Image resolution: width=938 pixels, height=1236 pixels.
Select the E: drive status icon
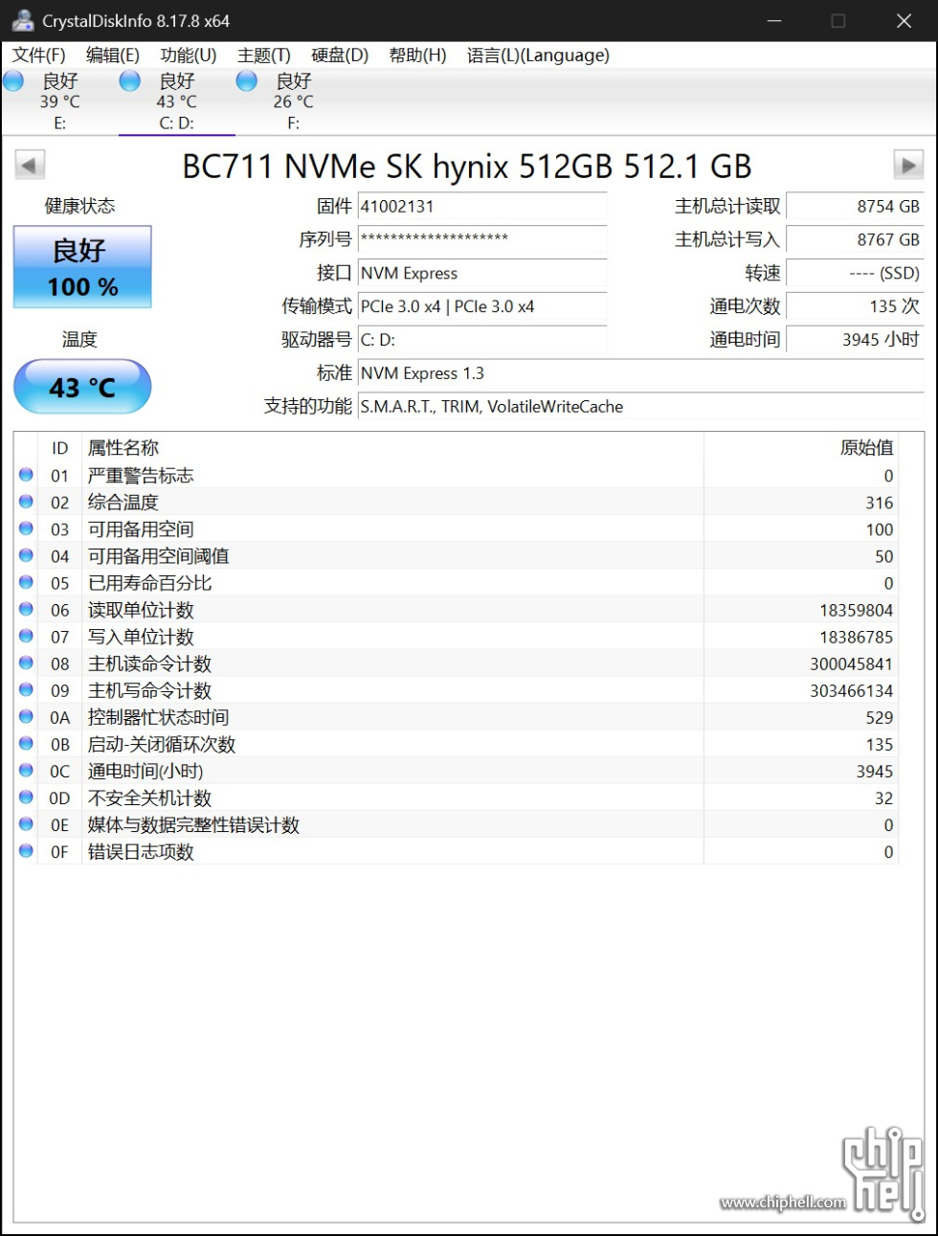pyautogui.click(x=14, y=81)
